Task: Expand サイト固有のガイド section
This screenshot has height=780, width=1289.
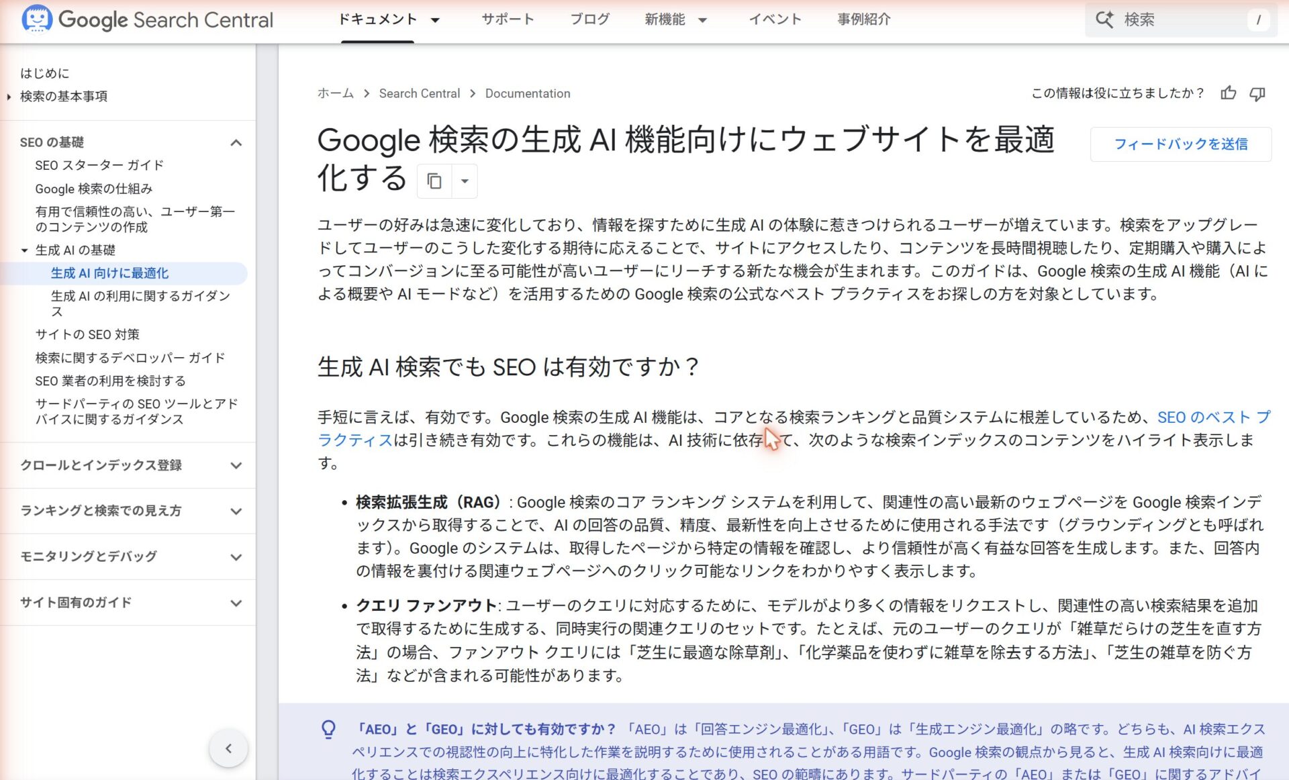Action: (x=236, y=603)
